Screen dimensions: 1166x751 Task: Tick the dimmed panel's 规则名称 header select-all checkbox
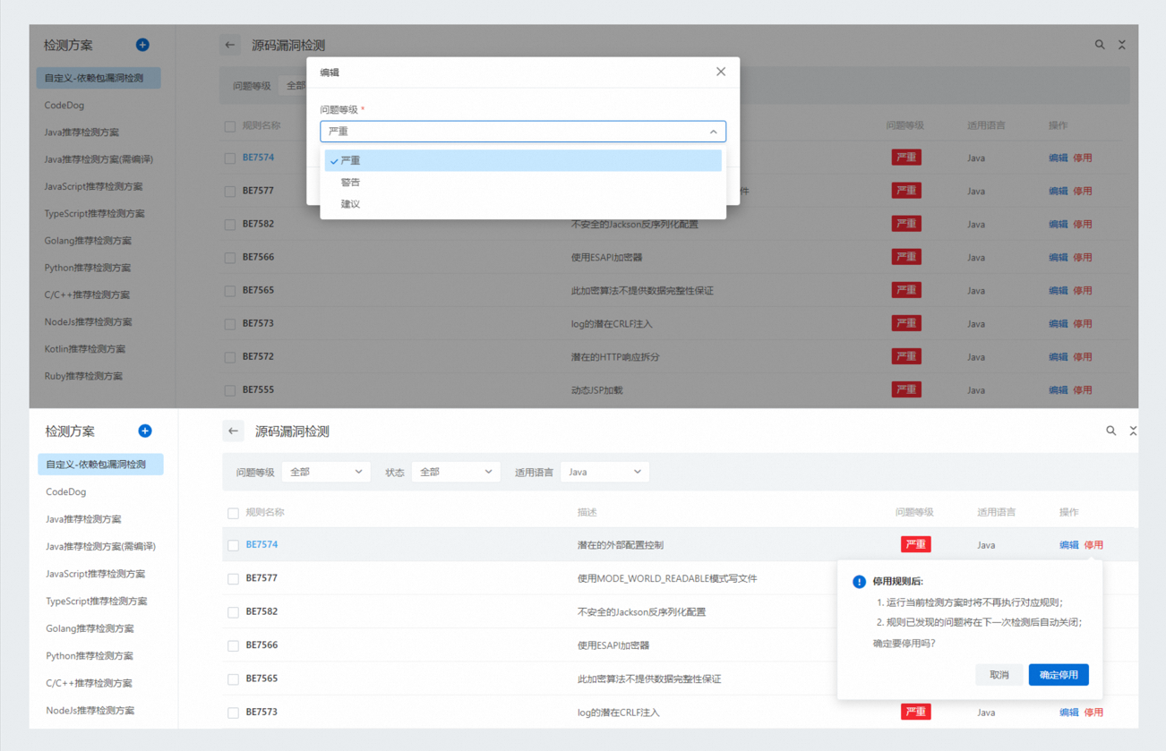(230, 126)
